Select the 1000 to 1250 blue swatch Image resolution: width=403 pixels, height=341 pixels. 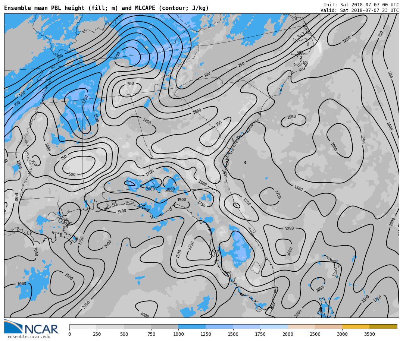(192, 326)
